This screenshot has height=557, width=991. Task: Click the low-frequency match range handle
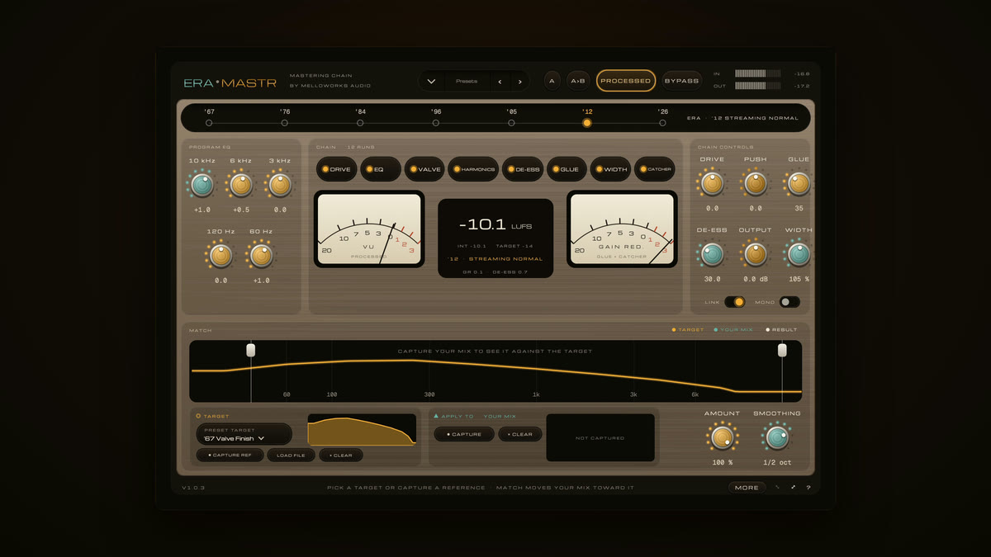click(x=251, y=351)
